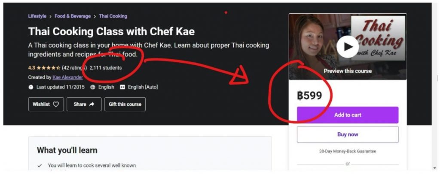Click the Share button
The image size is (440, 174).
[x=84, y=104]
